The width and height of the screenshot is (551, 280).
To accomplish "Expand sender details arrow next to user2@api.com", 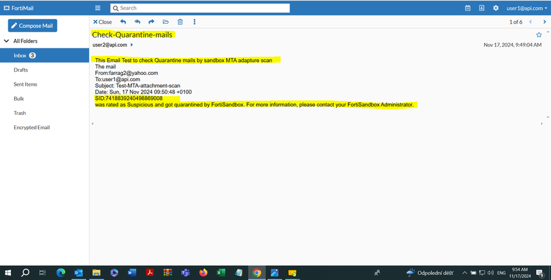I will [131, 45].
